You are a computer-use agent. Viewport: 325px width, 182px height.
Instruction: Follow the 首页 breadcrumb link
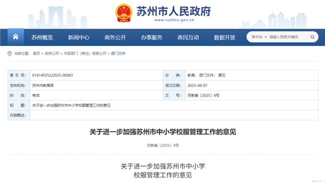pos(36,53)
